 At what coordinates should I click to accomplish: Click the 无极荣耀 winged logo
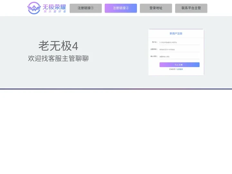pos(34,8)
